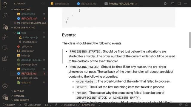Open the Explorer view in activity bar

pos(5,5)
